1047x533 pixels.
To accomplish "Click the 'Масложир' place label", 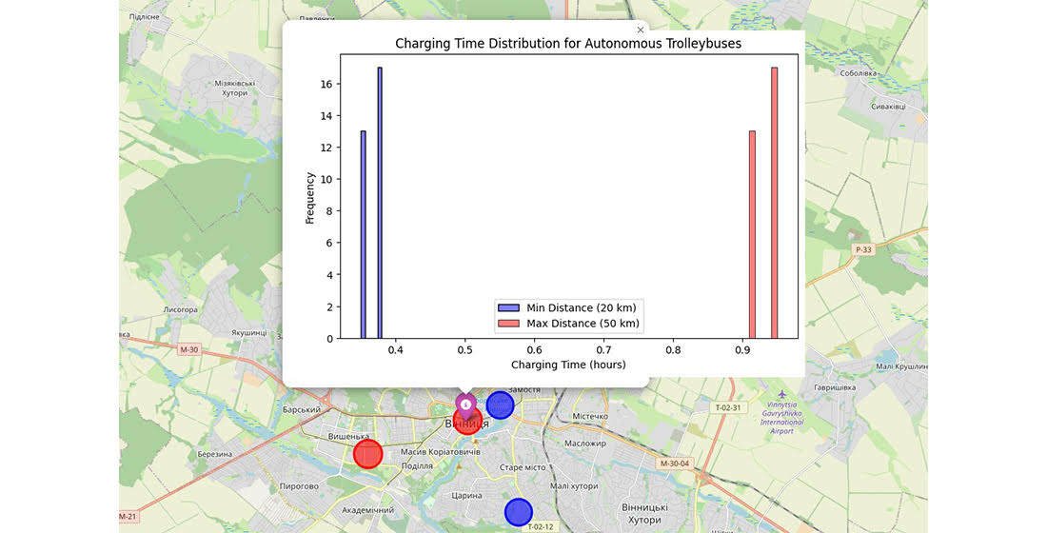I will 585,443.
